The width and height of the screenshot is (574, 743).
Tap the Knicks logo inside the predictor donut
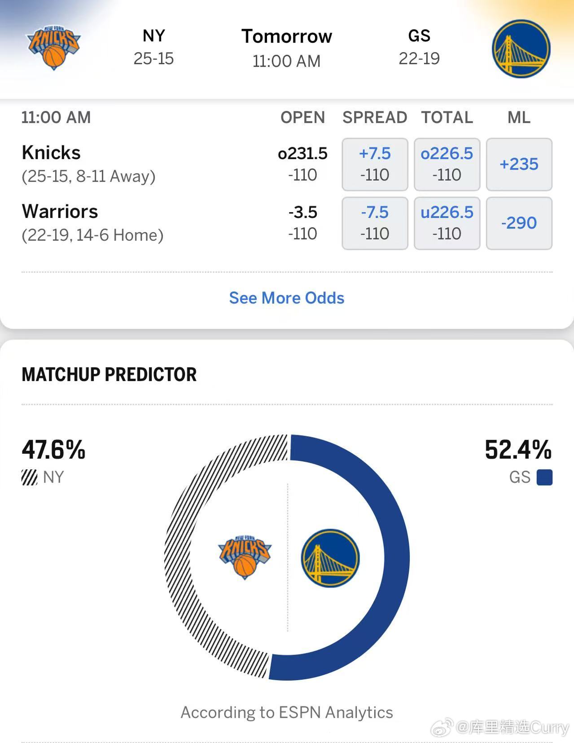(x=245, y=557)
